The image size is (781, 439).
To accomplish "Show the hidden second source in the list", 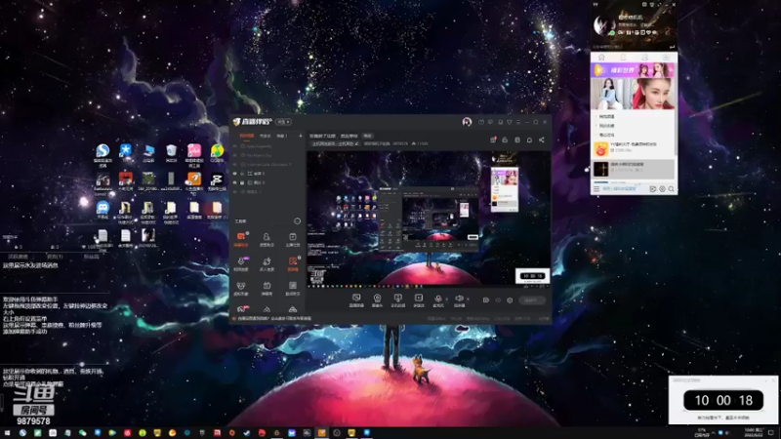I will [x=235, y=155].
